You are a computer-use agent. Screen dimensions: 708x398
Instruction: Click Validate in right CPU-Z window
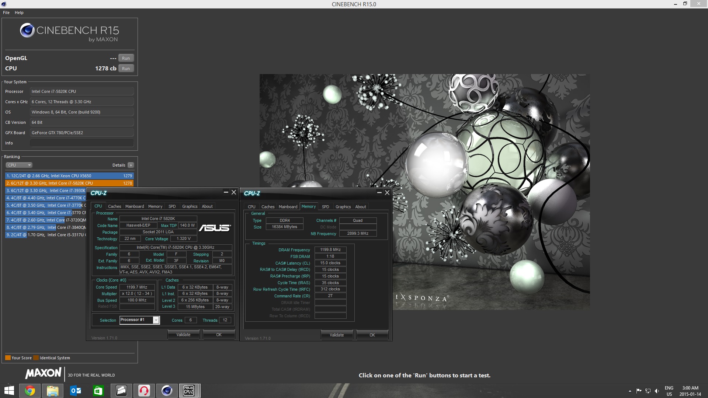pyautogui.click(x=337, y=335)
